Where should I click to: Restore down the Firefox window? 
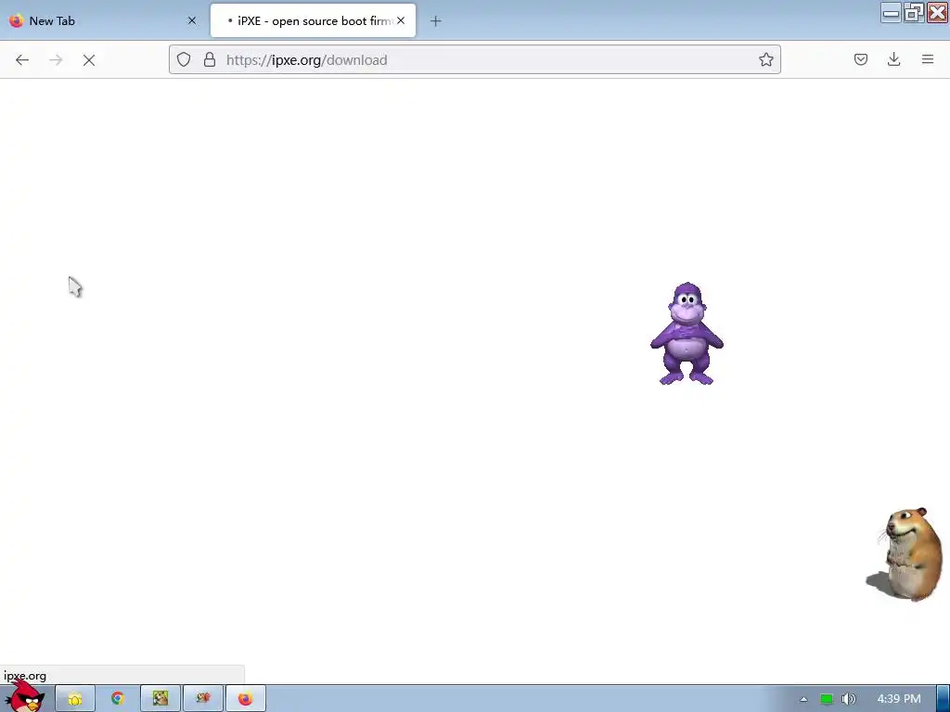pyautogui.click(x=914, y=13)
